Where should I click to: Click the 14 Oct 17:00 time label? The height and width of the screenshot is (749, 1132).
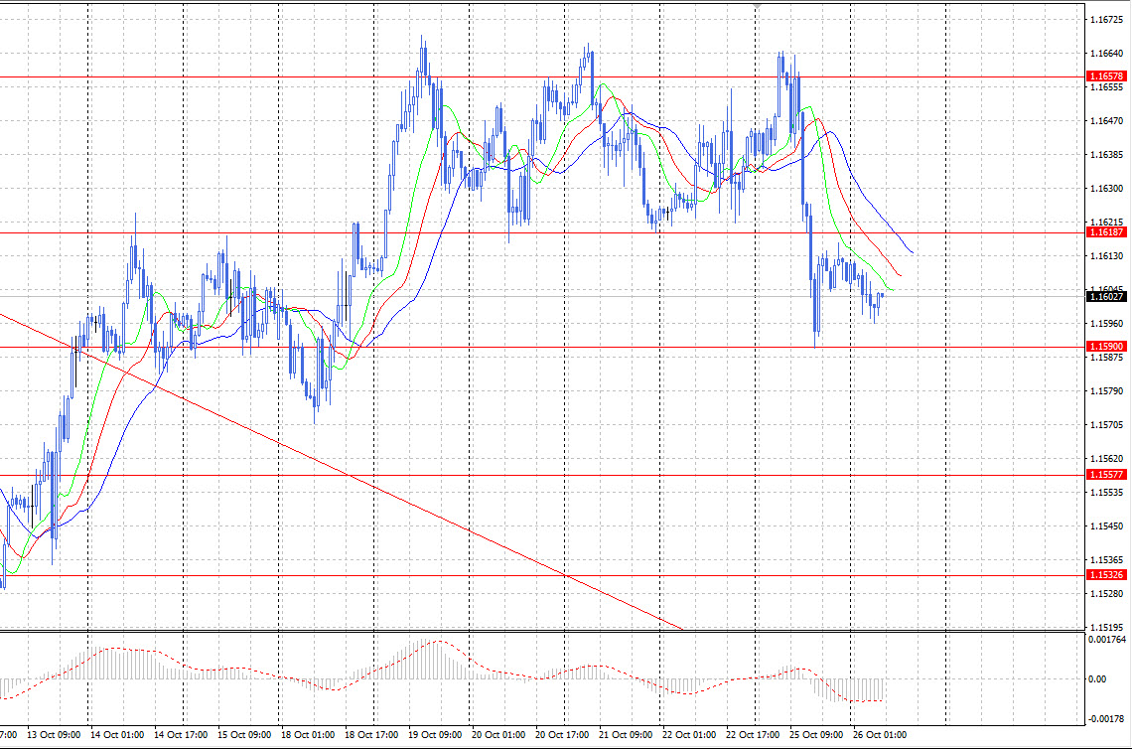[x=181, y=734]
